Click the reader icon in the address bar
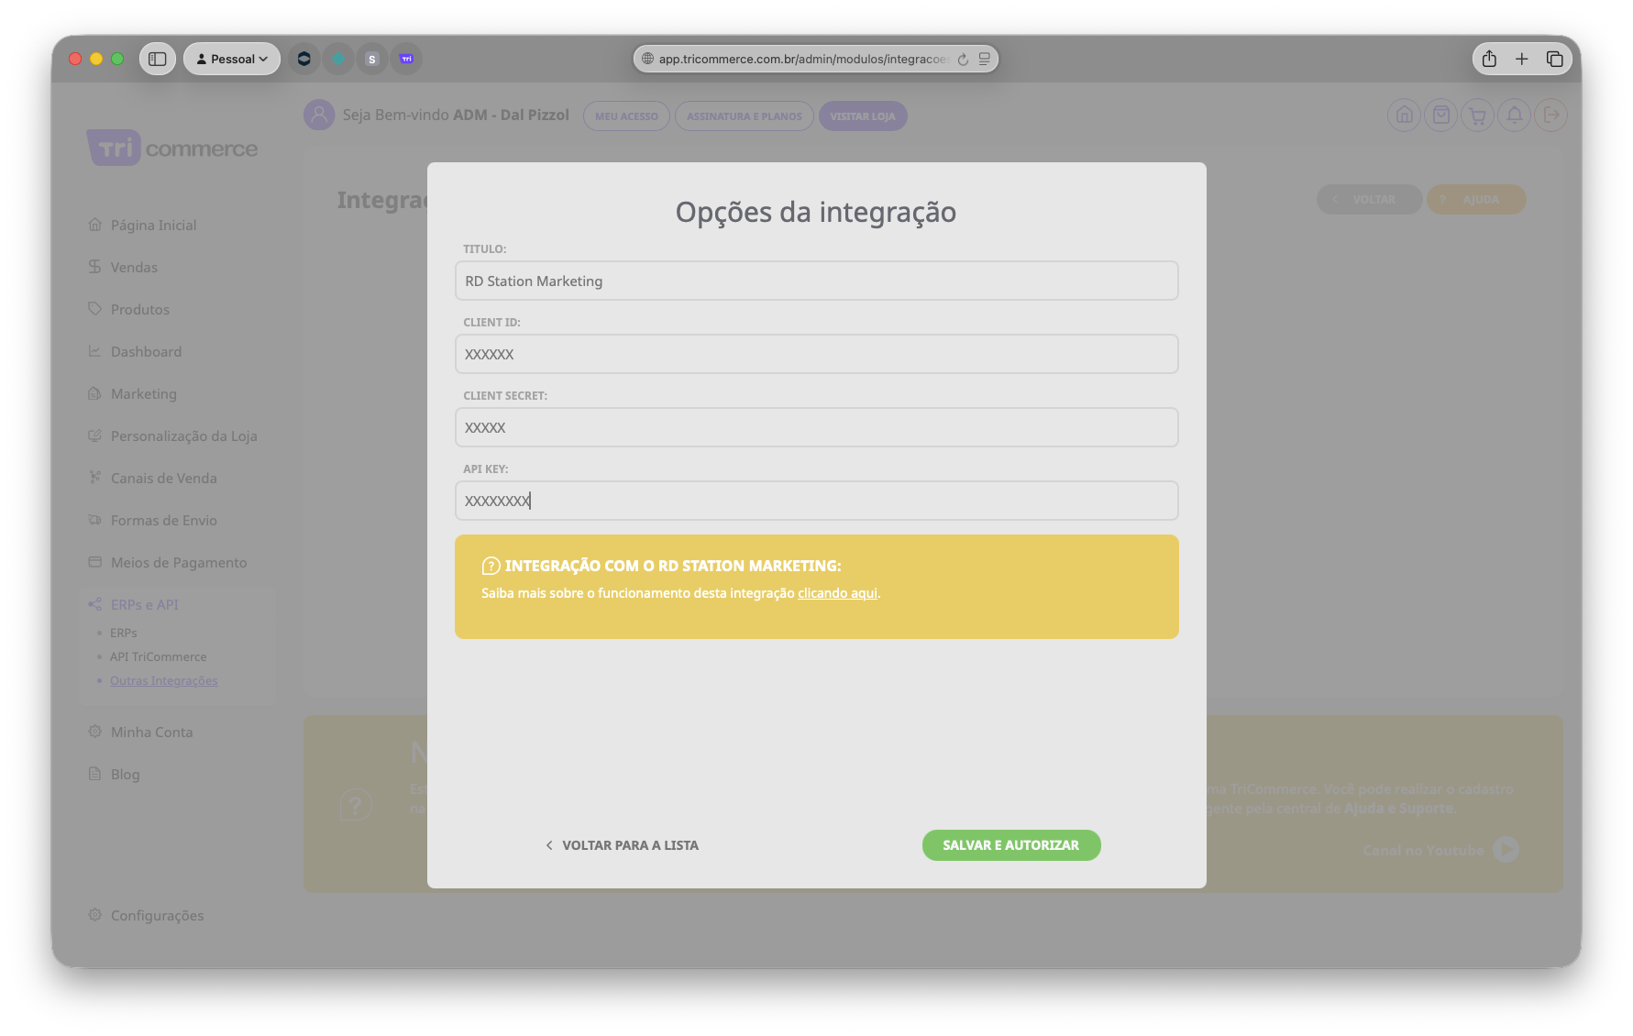 pyautogui.click(x=984, y=59)
